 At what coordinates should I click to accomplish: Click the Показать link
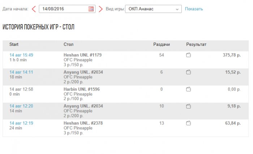coord(194,9)
